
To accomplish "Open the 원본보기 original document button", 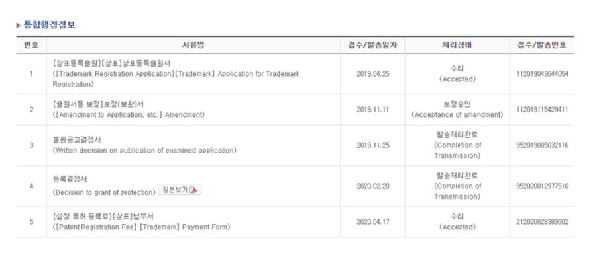I will point(180,190).
